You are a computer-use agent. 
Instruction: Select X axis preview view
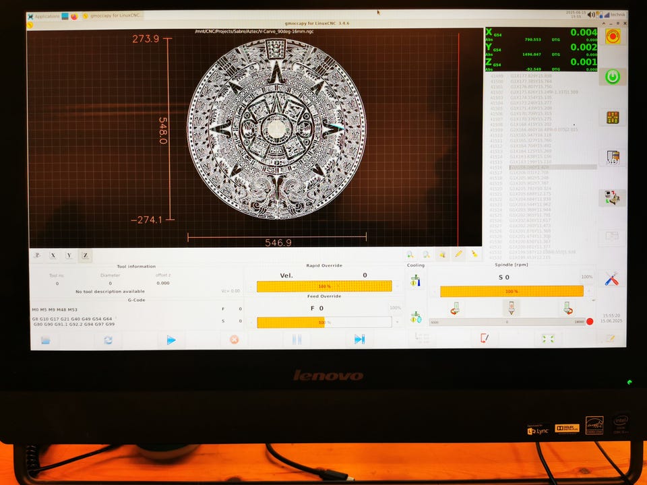(53, 255)
